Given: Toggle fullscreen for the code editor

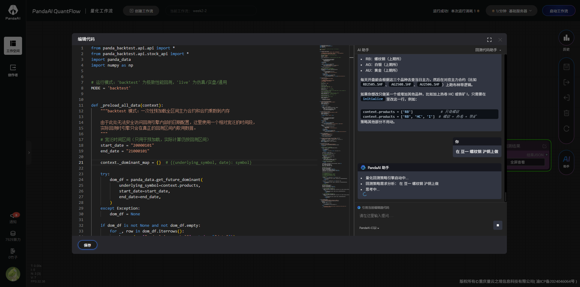Looking at the screenshot, I should pyautogui.click(x=489, y=40).
